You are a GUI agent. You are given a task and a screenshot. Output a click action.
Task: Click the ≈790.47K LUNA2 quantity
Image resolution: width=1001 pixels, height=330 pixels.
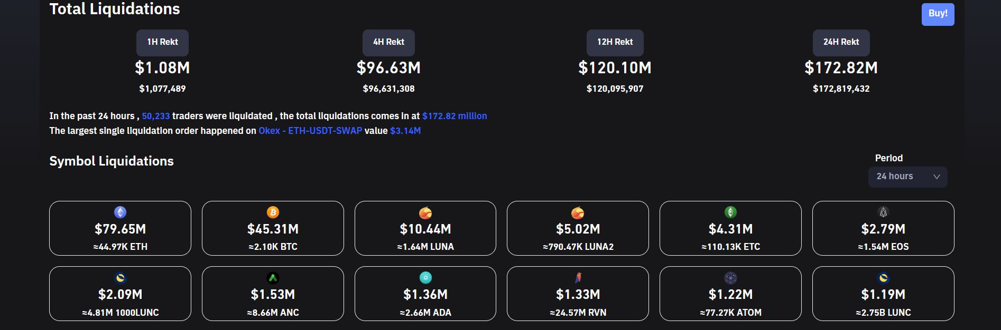tap(578, 247)
